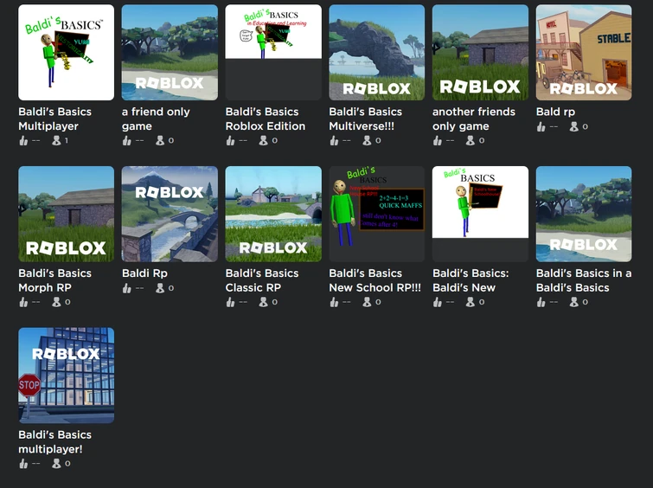This screenshot has height=488, width=653.
Task: Click player icon under New School RP!!!
Action: (x=367, y=302)
